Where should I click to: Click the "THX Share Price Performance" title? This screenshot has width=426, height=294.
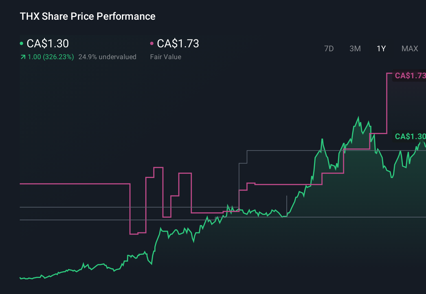coord(87,16)
